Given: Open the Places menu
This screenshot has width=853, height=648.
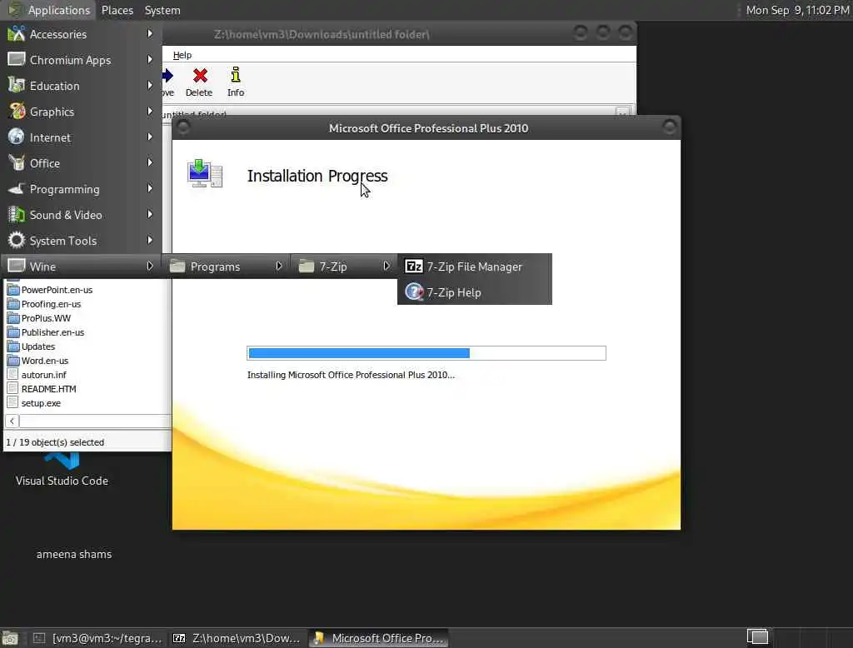Looking at the screenshot, I should point(117,10).
